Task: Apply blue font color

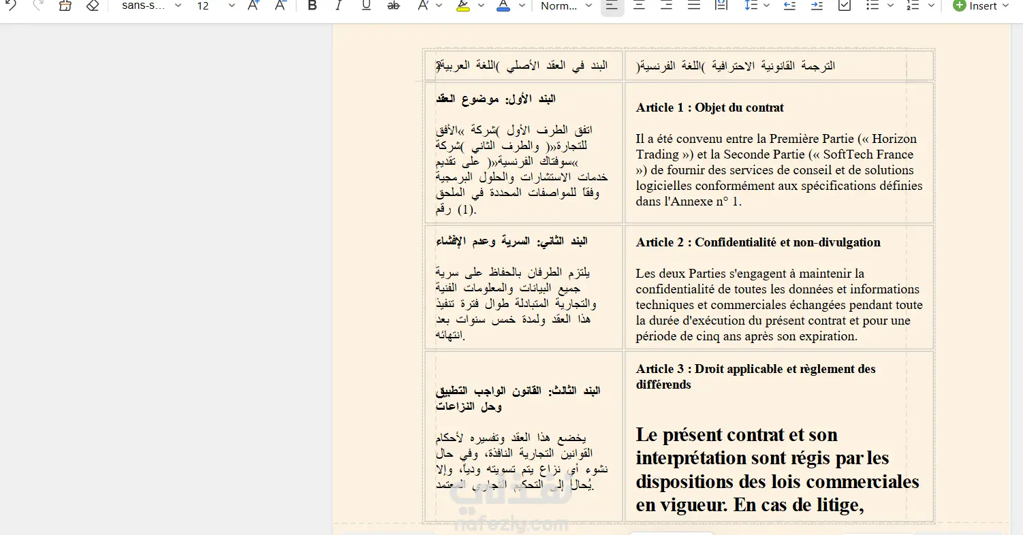Action: point(503,5)
